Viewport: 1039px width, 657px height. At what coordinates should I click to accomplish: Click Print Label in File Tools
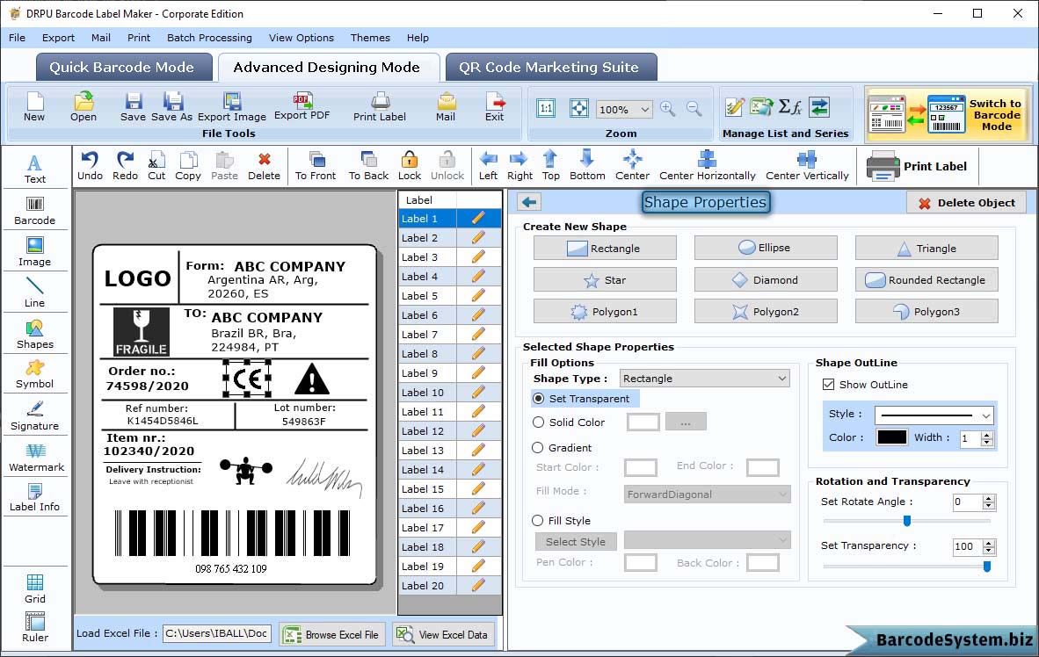pos(380,107)
